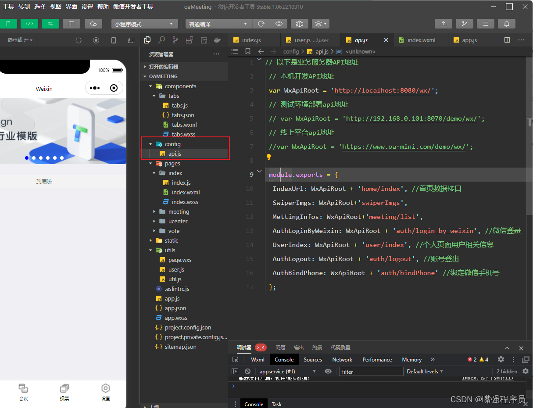The height and width of the screenshot is (408, 533).
Task: Open the Docker whale icon in activity bar
Action: [x=217, y=40]
